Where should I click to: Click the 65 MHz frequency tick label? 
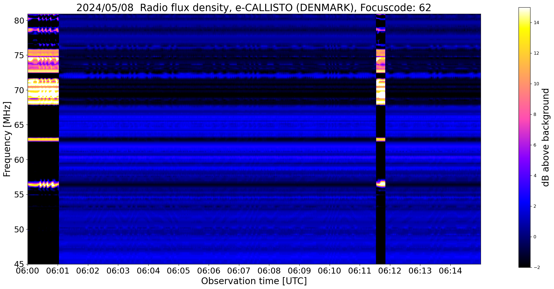(x=19, y=125)
